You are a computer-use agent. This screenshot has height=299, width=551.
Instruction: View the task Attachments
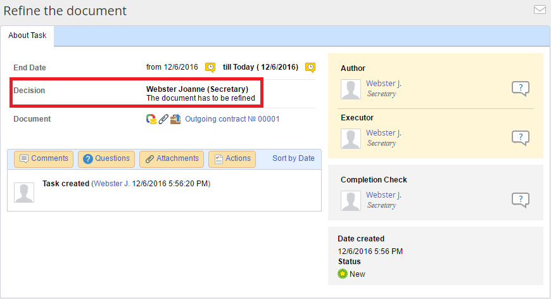tap(171, 159)
